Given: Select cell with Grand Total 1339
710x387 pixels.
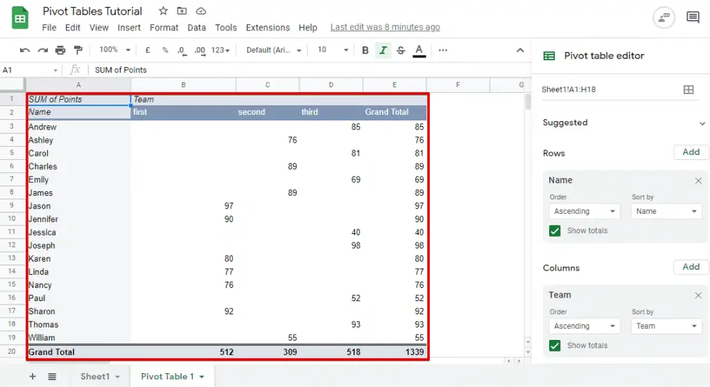Looking at the screenshot, I should tap(395, 352).
